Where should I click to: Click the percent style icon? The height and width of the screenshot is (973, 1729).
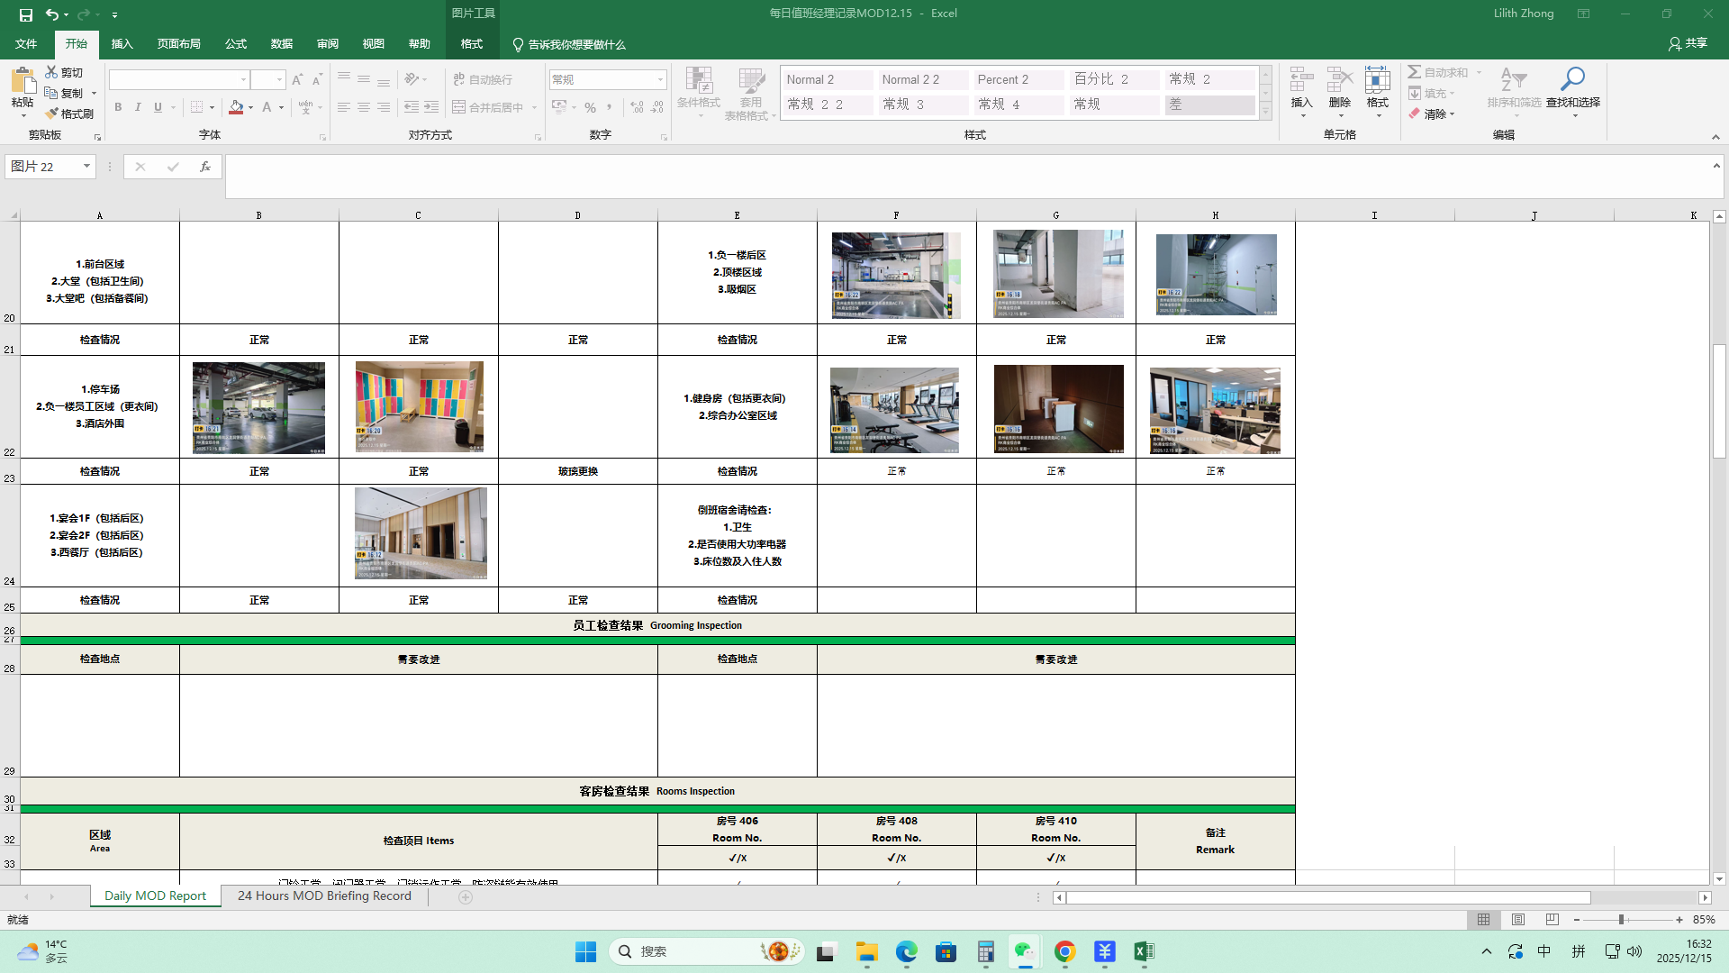pos(590,107)
